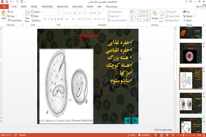This screenshot has height=137, width=206.
Task: Switch to Slide Sorter view in status bar
Action: 161,135
